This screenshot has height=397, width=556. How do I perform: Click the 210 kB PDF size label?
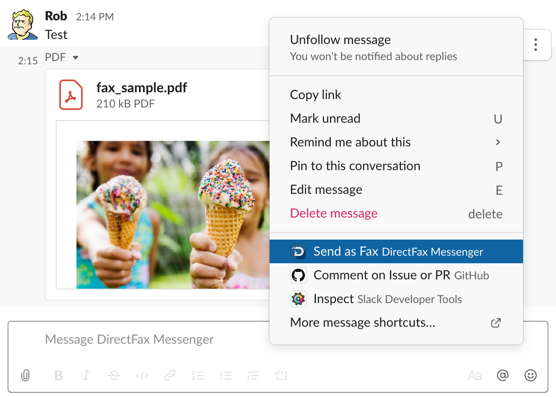[x=125, y=104]
